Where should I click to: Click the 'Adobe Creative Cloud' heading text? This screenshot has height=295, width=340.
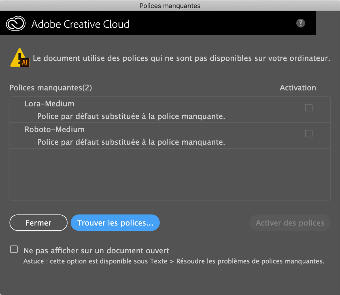click(x=80, y=24)
